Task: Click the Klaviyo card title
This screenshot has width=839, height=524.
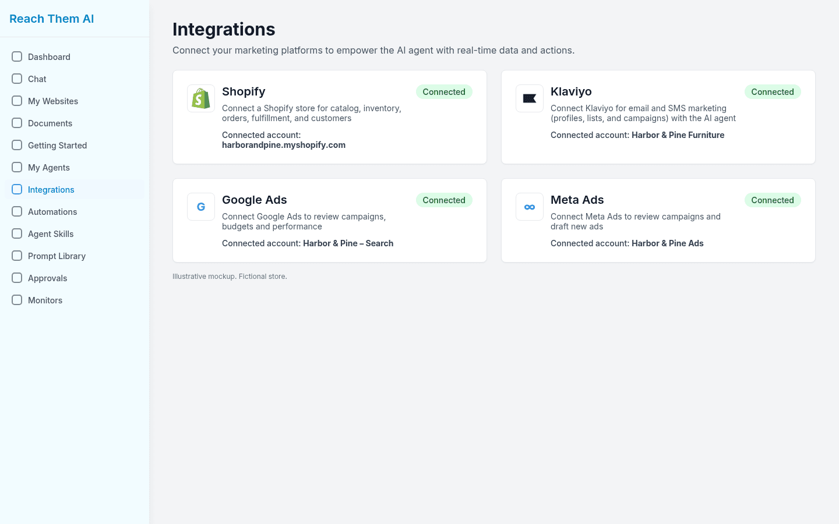Action: point(571,91)
